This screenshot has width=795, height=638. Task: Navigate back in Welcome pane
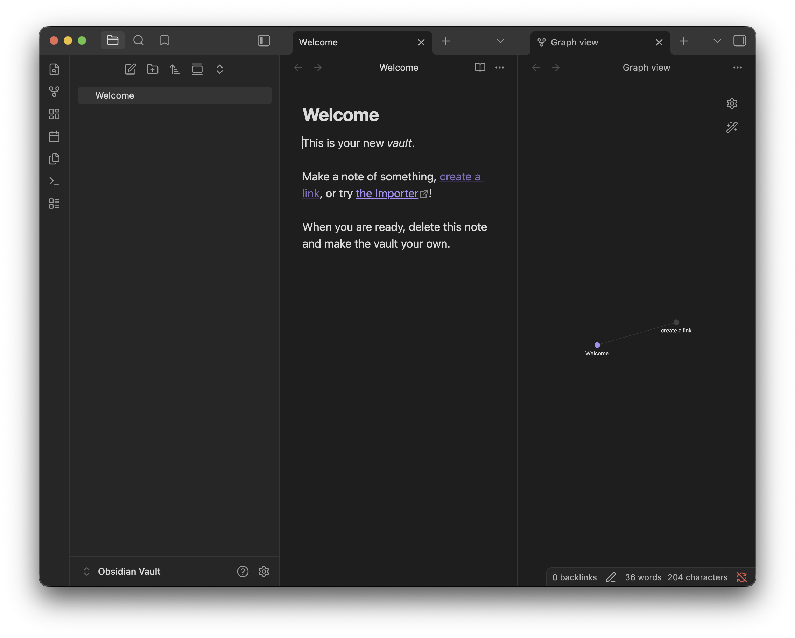[x=298, y=68]
